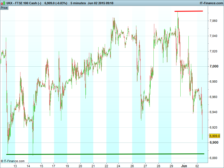Click the IT-Finance.com link at top right
The width and height of the screenshot is (224, 168).
(x=211, y=3)
